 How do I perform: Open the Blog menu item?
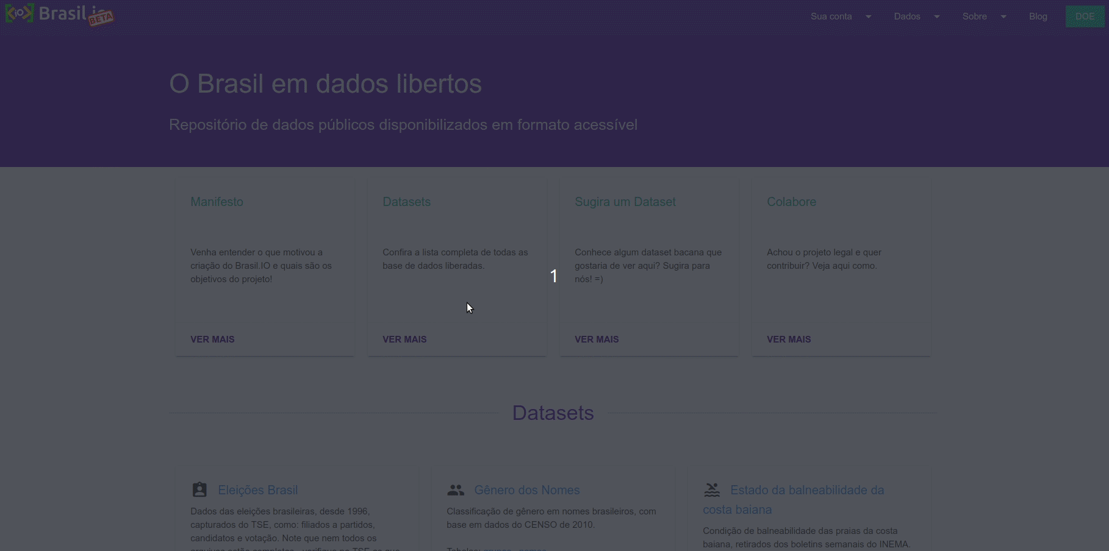pos(1038,16)
